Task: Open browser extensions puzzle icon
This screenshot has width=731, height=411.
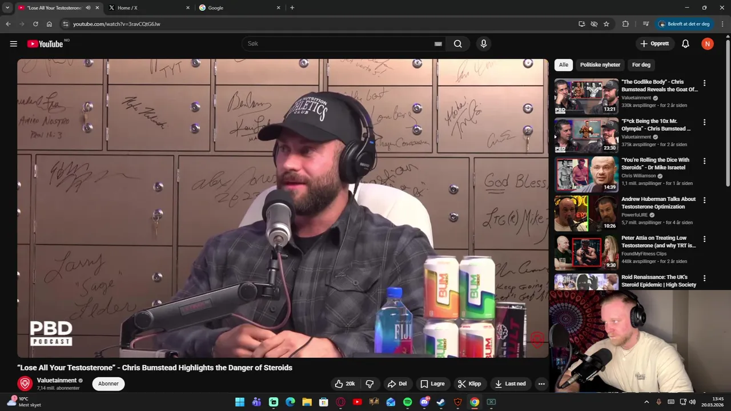Action: (x=625, y=24)
